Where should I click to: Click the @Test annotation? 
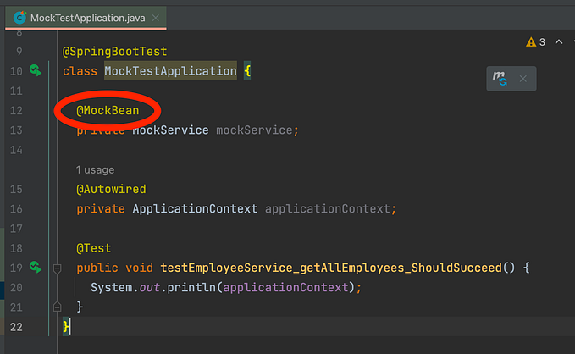(93, 248)
